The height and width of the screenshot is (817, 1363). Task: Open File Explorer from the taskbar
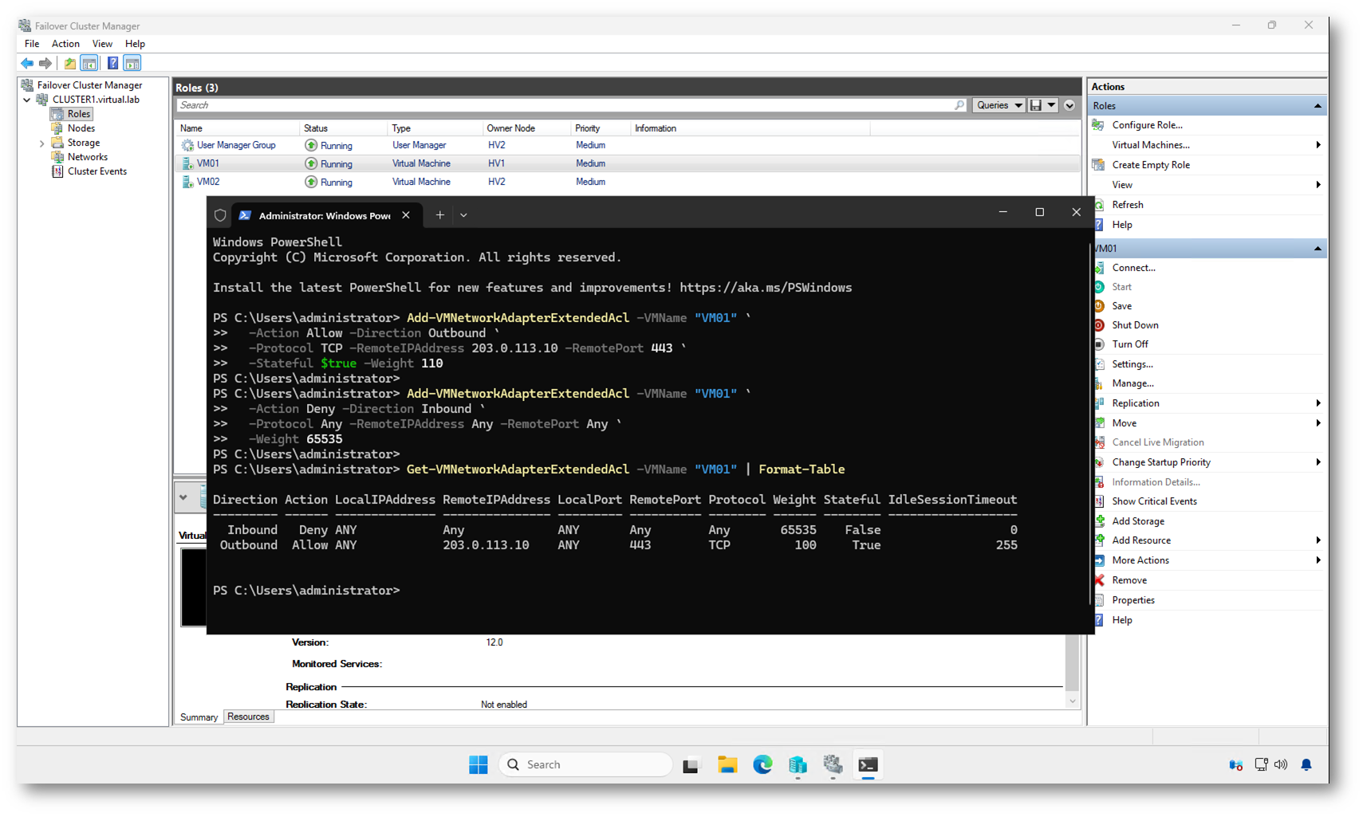tap(727, 764)
